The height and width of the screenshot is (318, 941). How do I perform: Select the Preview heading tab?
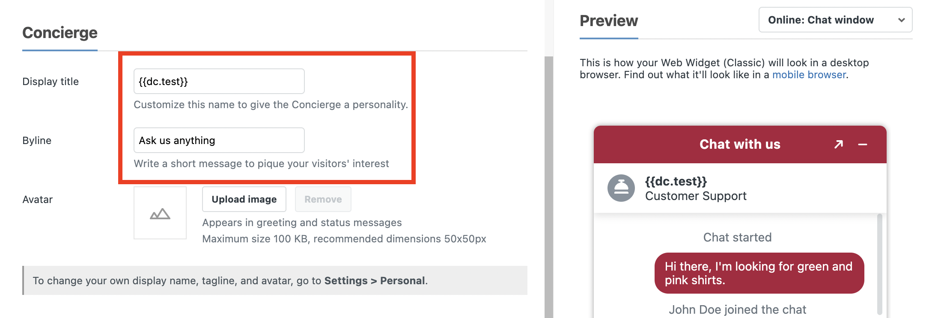point(608,21)
